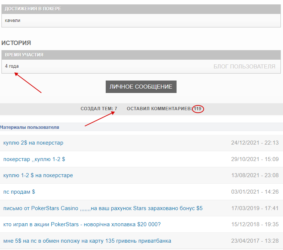Click date '13/08/2021 - 23:08'
The width and height of the screenshot is (283, 250).
click(x=255, y=175)
